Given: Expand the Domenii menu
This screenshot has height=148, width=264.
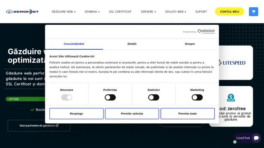Looking at the screenshot, I should 92,12.
